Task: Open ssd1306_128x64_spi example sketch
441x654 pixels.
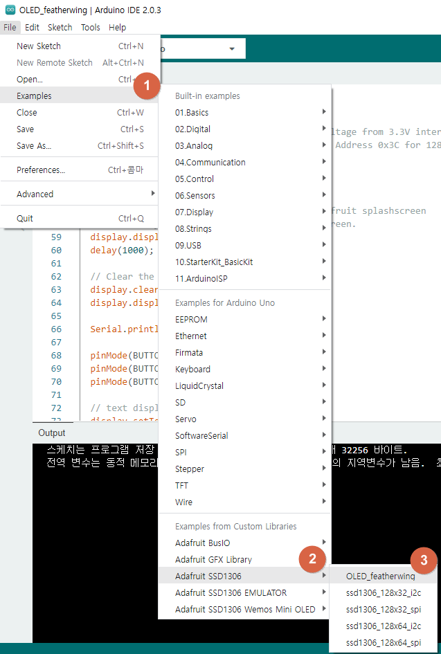Action: (384, 643)
